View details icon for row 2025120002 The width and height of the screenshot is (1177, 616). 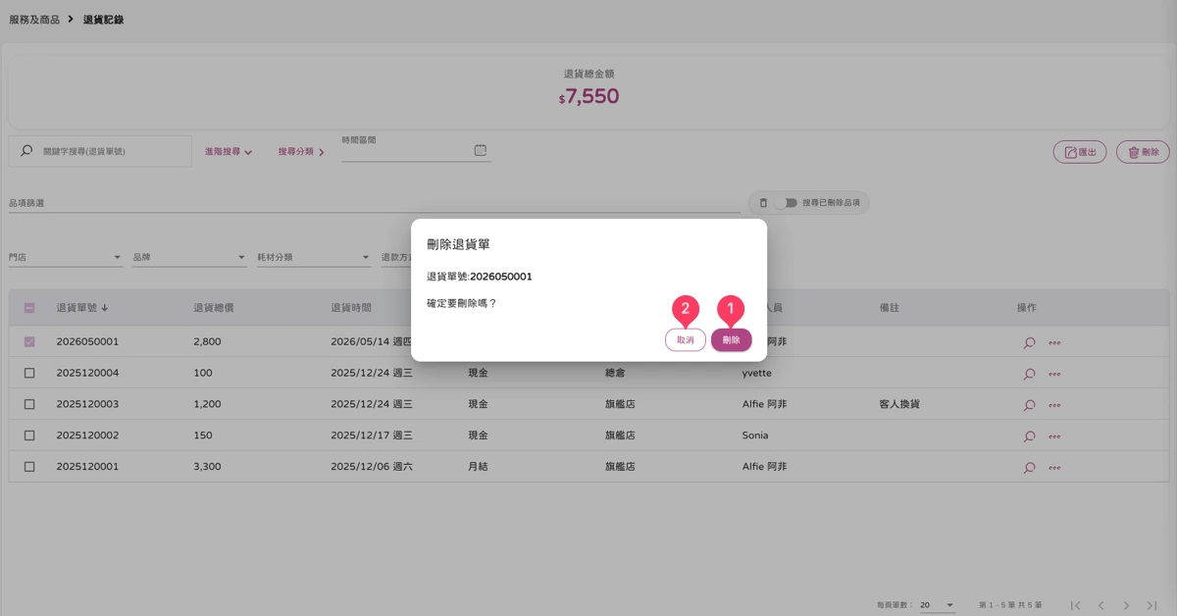1029,436
